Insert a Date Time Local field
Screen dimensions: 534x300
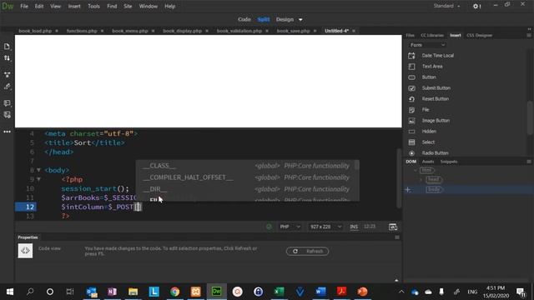[x=437, y=56]
